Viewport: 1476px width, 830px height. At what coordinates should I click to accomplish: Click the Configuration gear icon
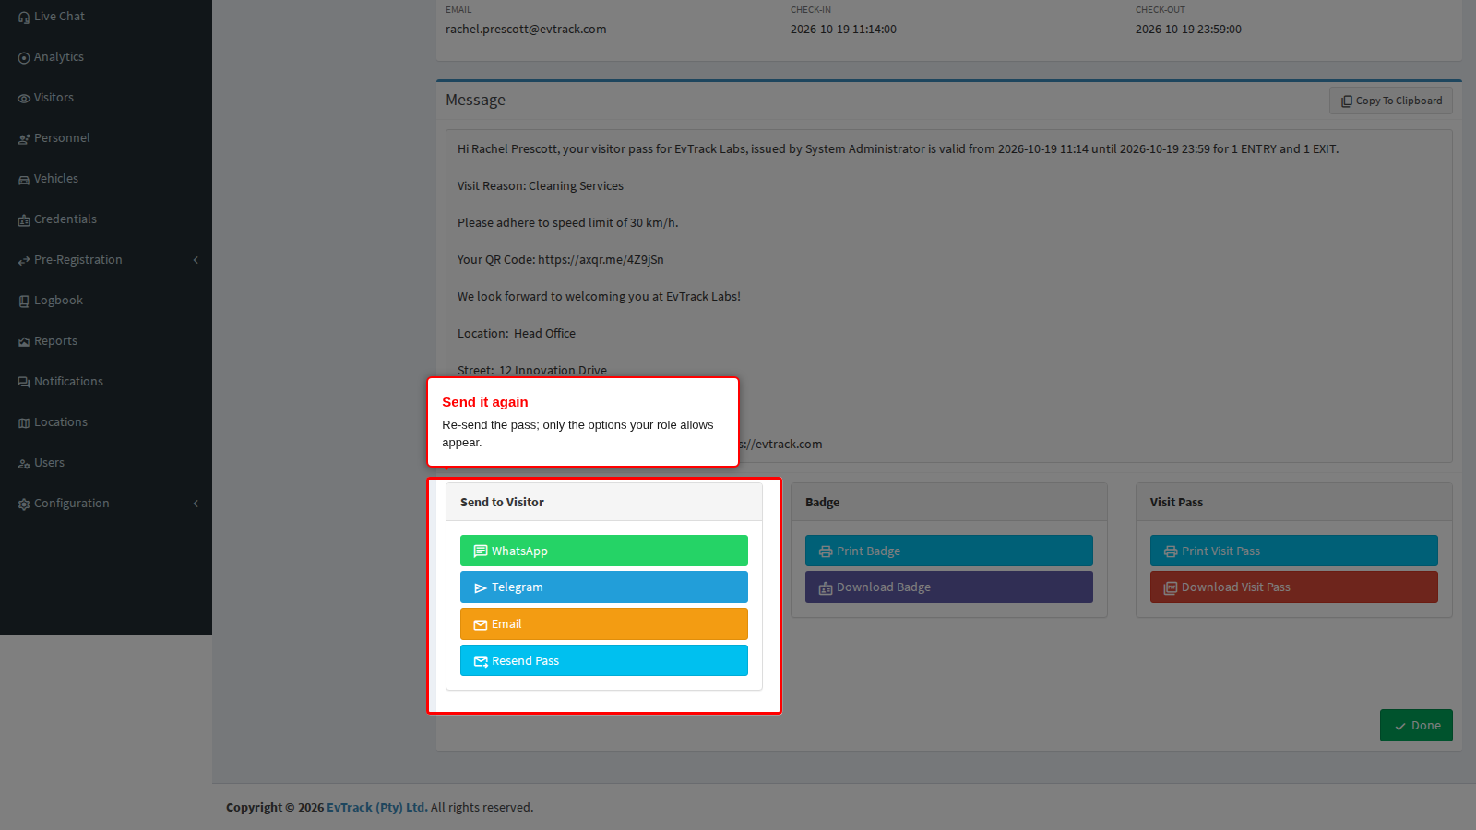pos(24,504)
